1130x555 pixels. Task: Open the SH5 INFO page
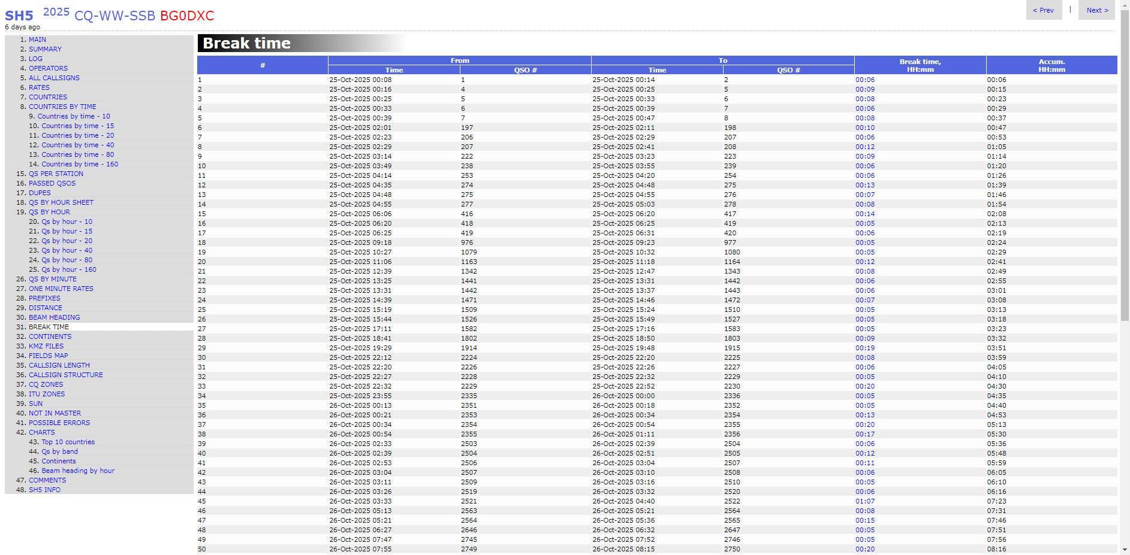[x=44, y=490]
